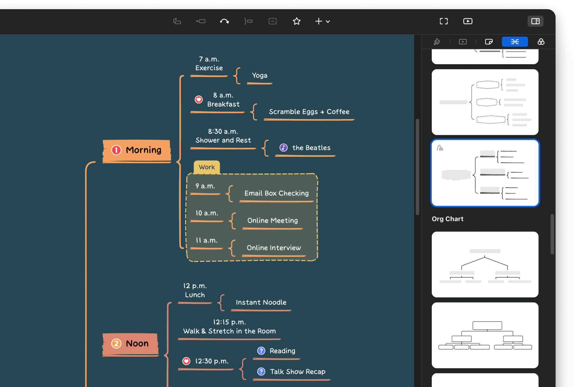
Task: Switch to the Pitch panel tab
Action: click(x=463, y=42)
